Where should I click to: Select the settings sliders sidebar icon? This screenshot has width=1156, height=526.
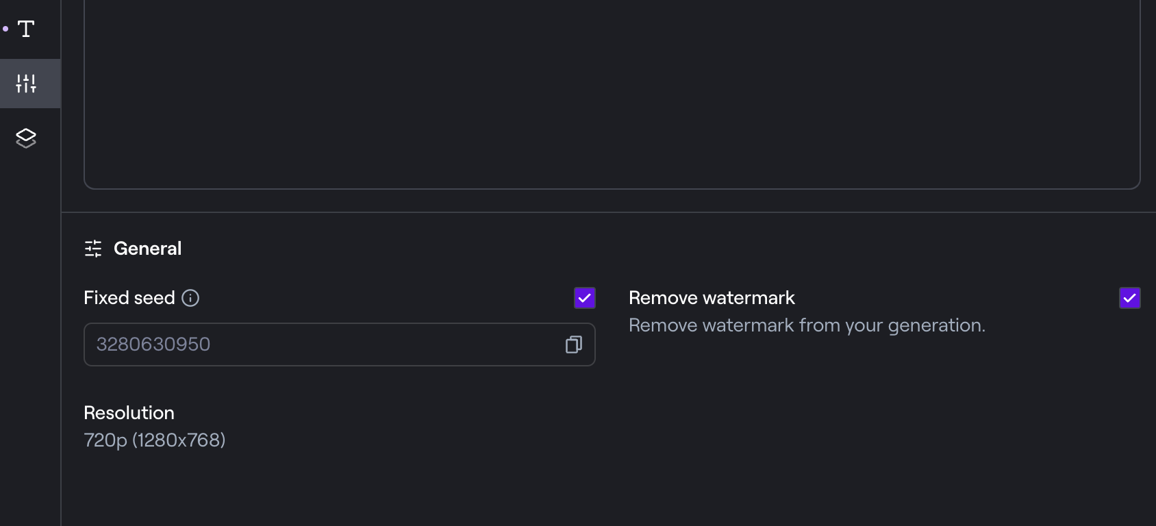click(x=26, y=84)
